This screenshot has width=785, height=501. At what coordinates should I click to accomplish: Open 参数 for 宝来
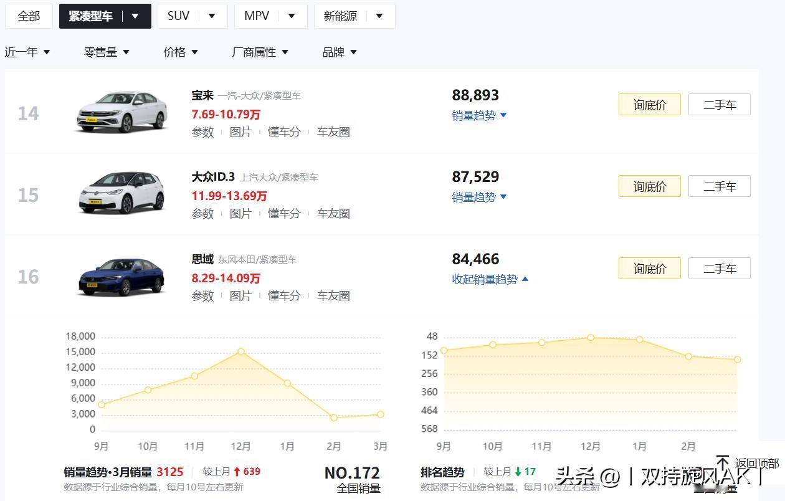pyautogui.click(x=202, y=132)
